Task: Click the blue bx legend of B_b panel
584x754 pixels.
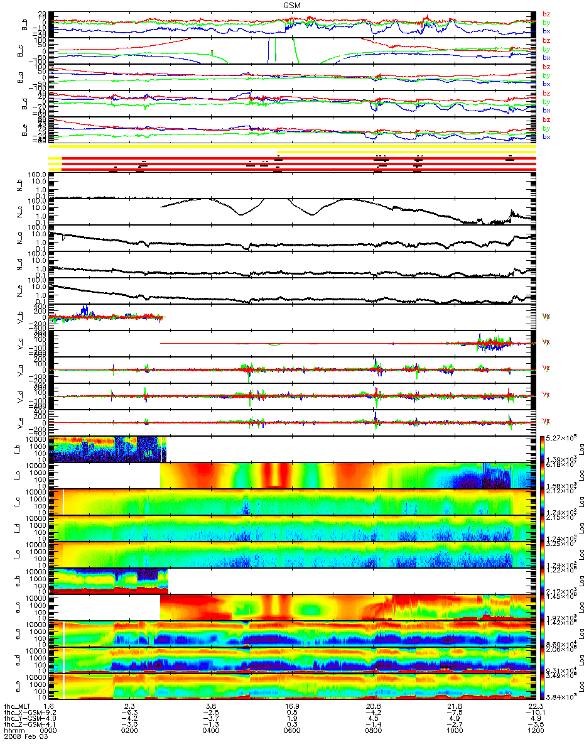Action: click(x=546, y=31)
